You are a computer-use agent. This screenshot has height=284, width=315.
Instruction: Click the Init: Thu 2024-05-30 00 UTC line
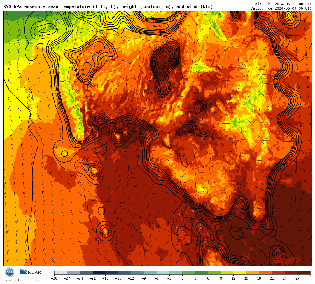(x=282, y=4)
